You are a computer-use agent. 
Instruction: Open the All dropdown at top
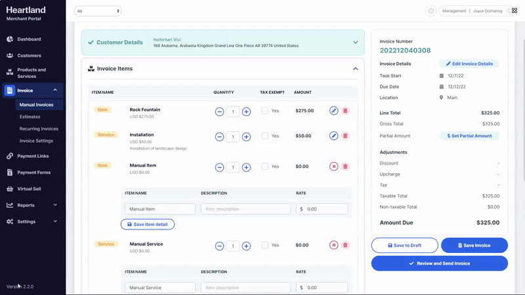point(98,11)
